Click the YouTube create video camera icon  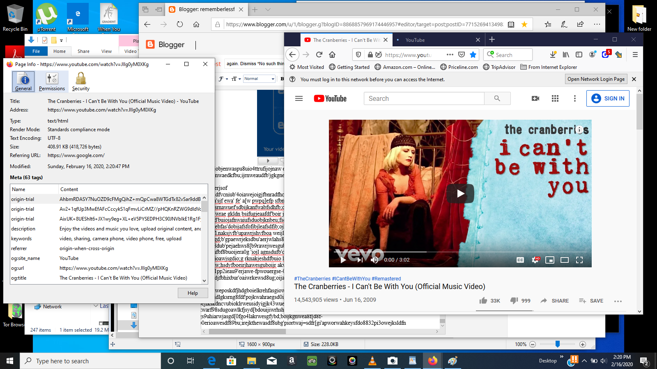535,98
